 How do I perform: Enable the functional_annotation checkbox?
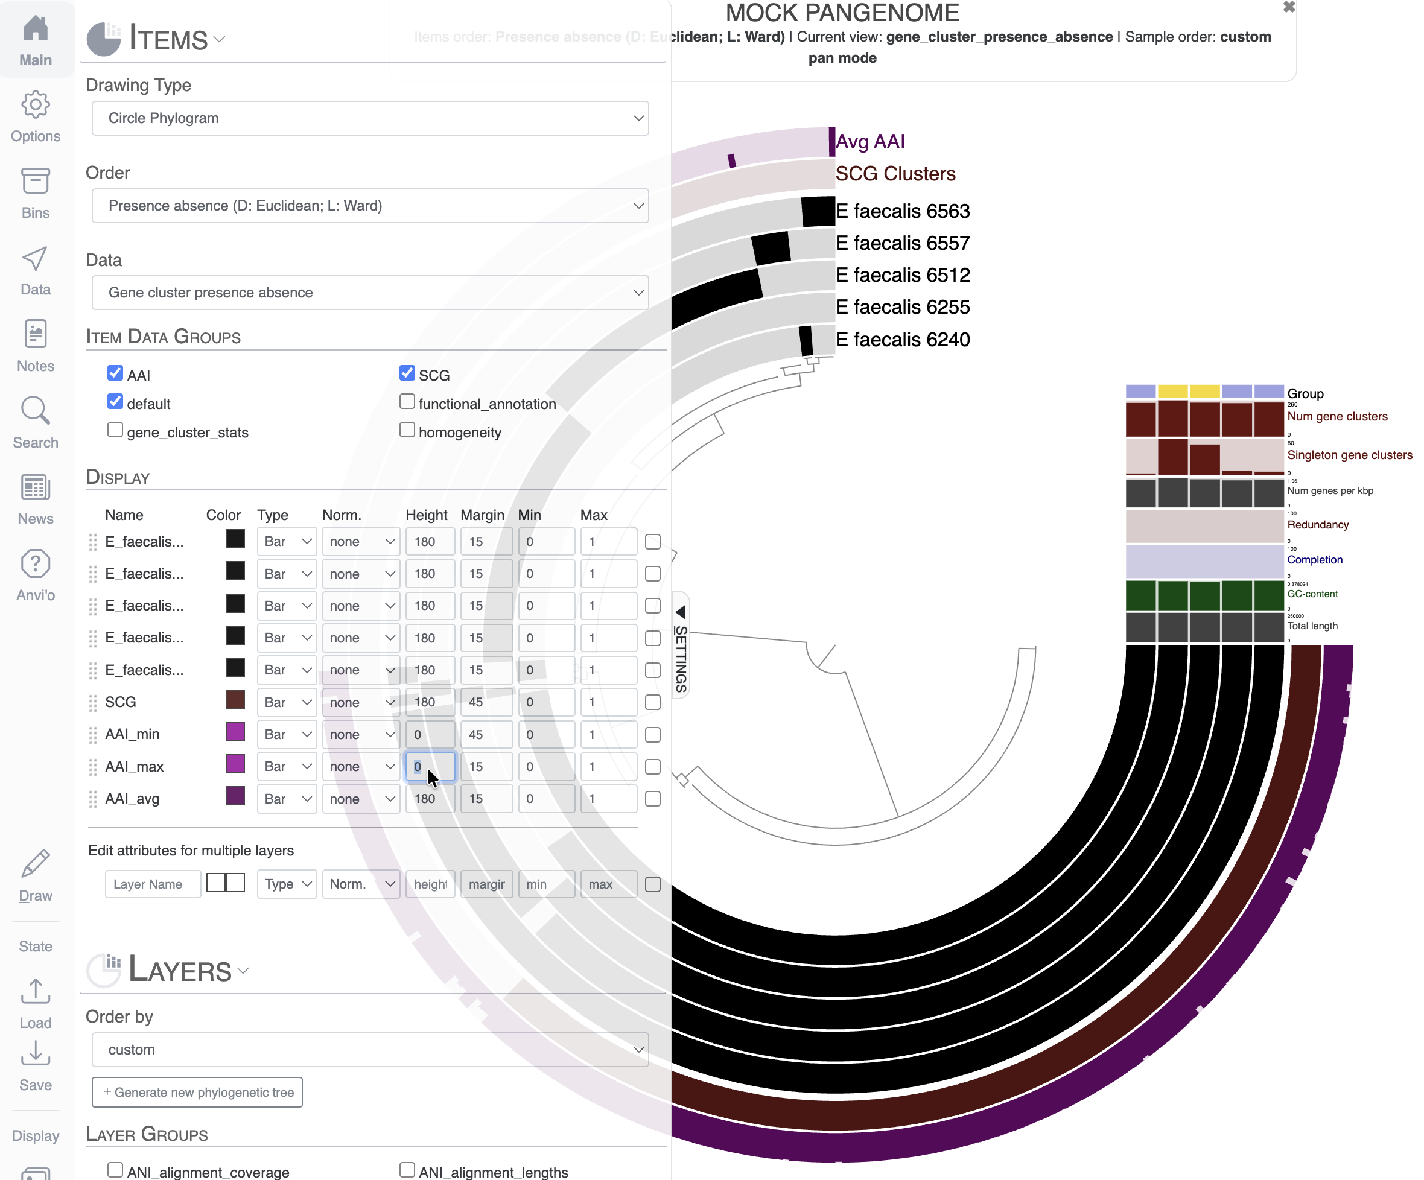tap(407, 402)
